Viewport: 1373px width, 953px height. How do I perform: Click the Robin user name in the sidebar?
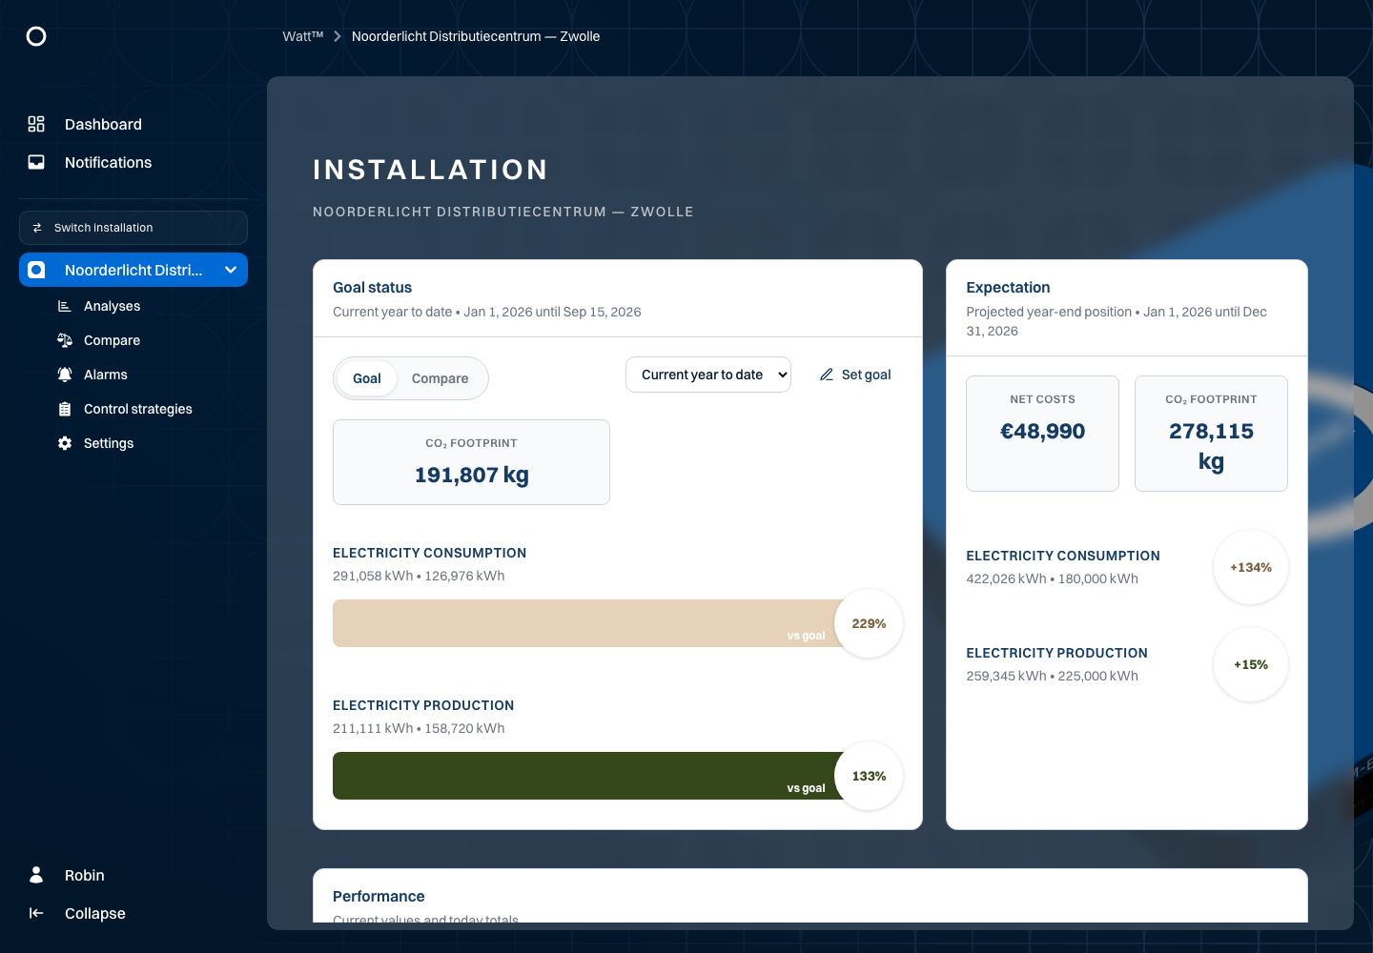tap(85, 875)
